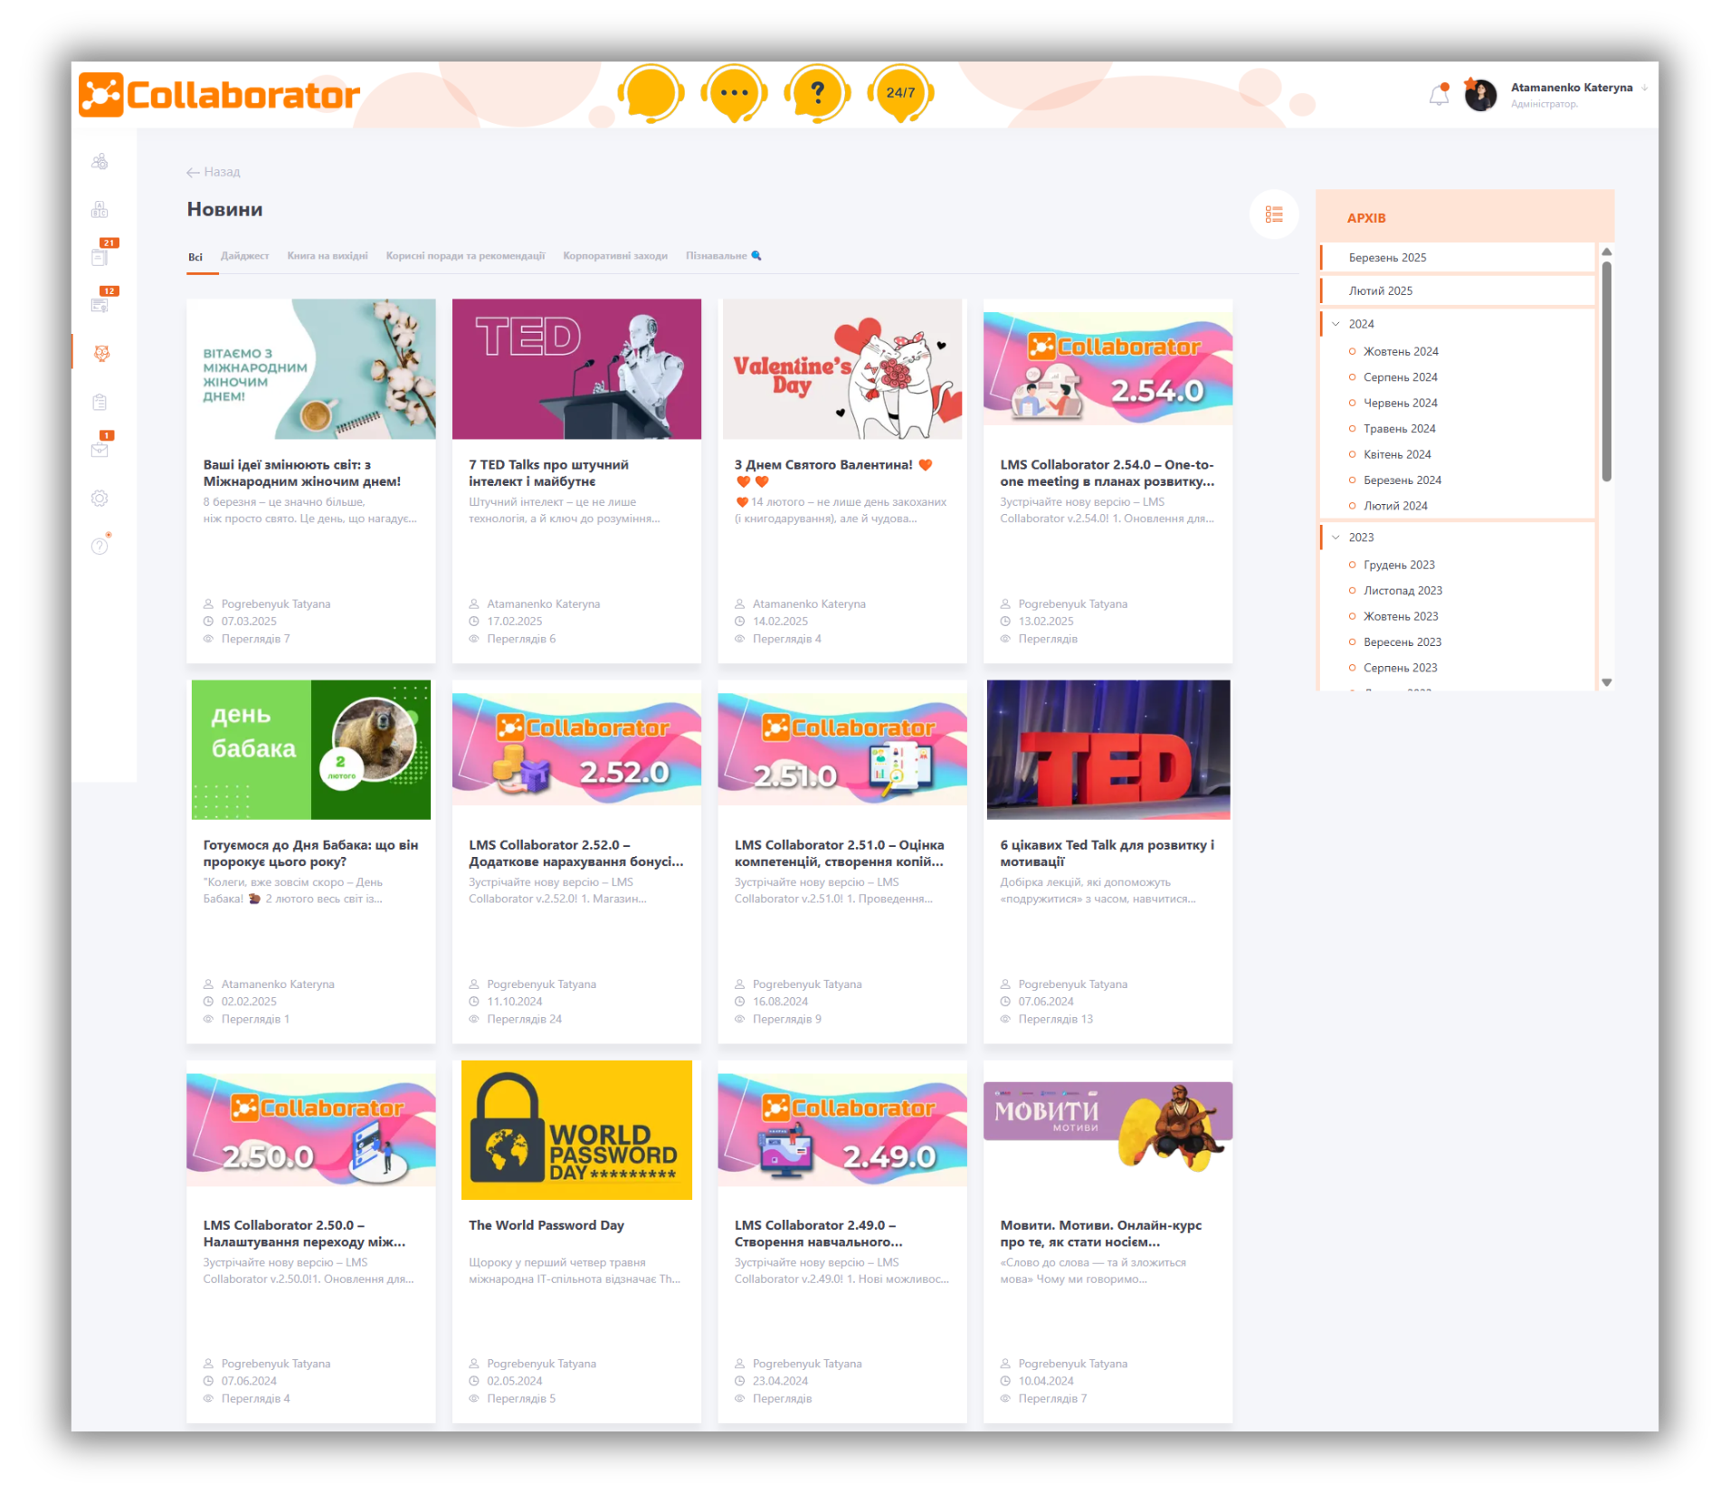1730x1493 pixels.
Task: Open the help question mark sidebar icon
Action: pos(100,545)
